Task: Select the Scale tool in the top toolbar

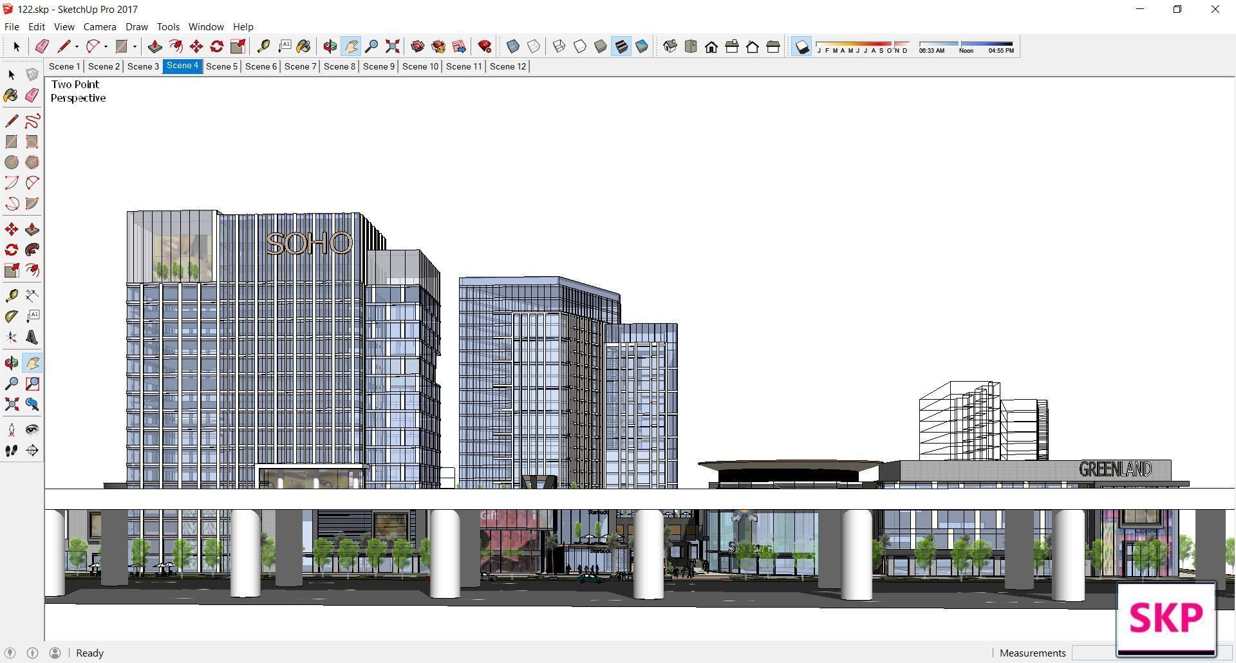Action: 238,47
